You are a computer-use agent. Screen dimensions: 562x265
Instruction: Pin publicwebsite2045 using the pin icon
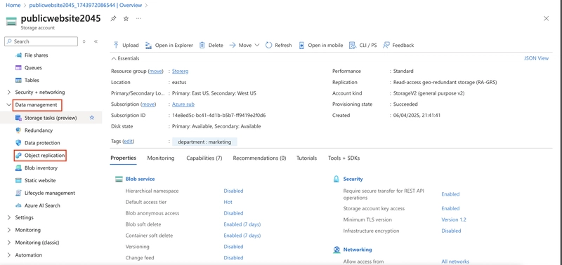pyautogui.click(x=113, y=18)
